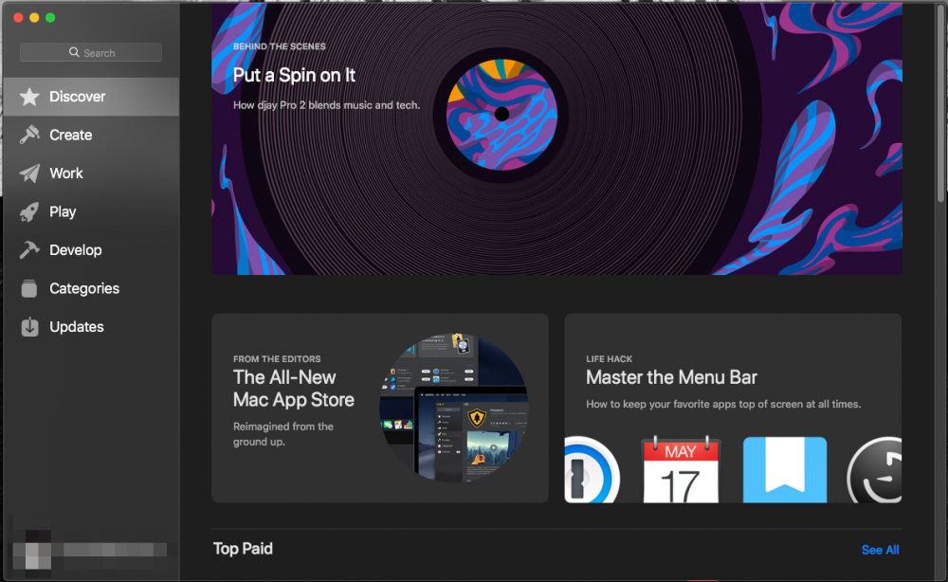948x582 pixels.
Task: Select the Discover tab label
Action: [x=78, y=97]
